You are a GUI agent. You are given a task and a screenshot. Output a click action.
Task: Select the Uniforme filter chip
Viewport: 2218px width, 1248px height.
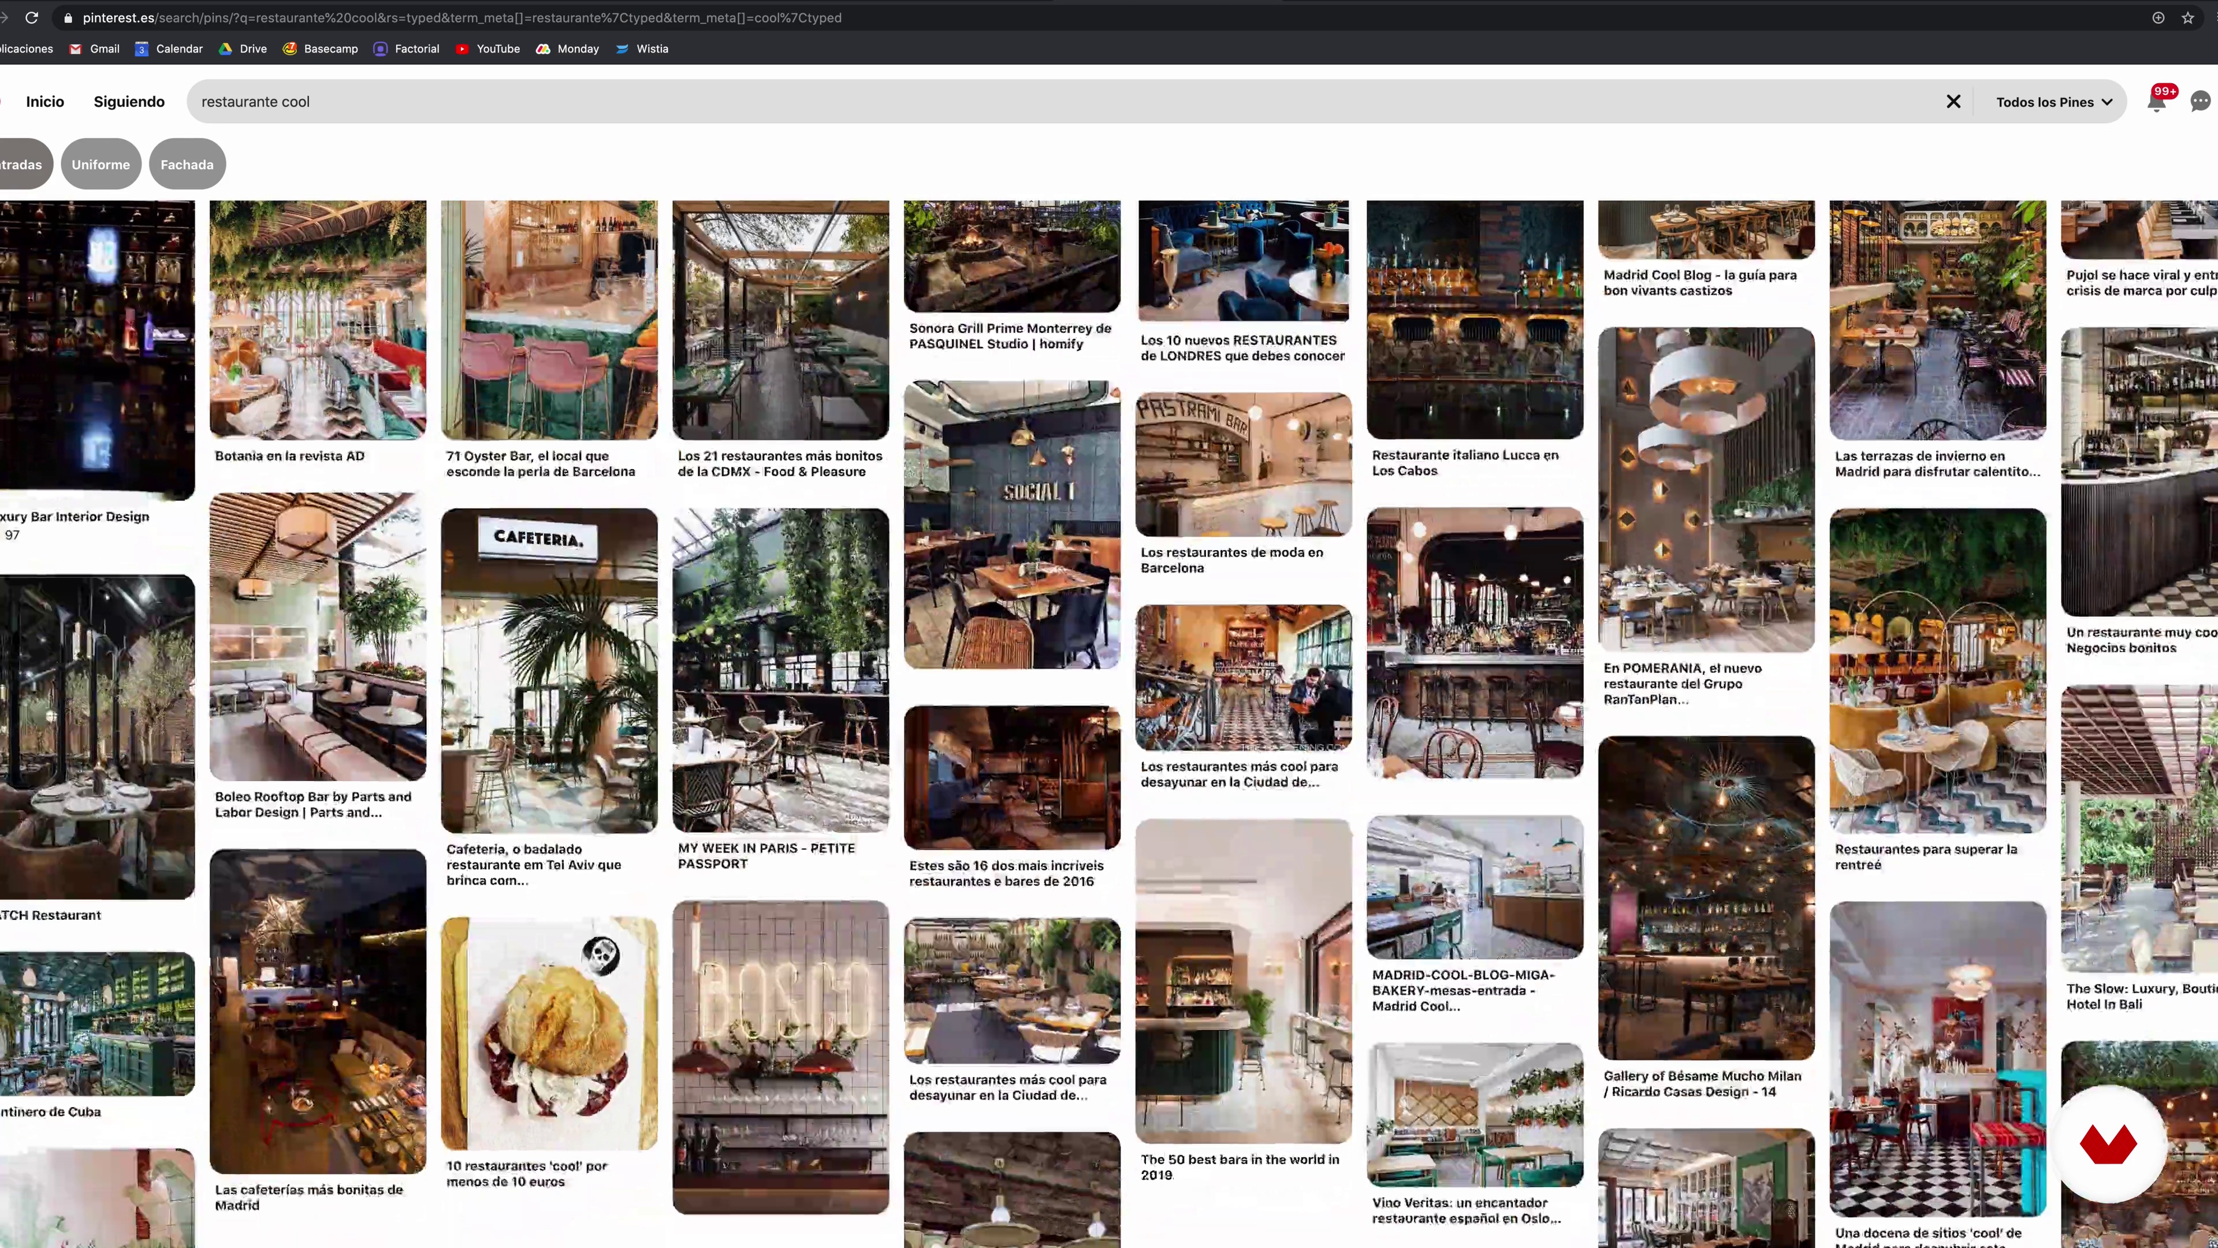[101, 164]
